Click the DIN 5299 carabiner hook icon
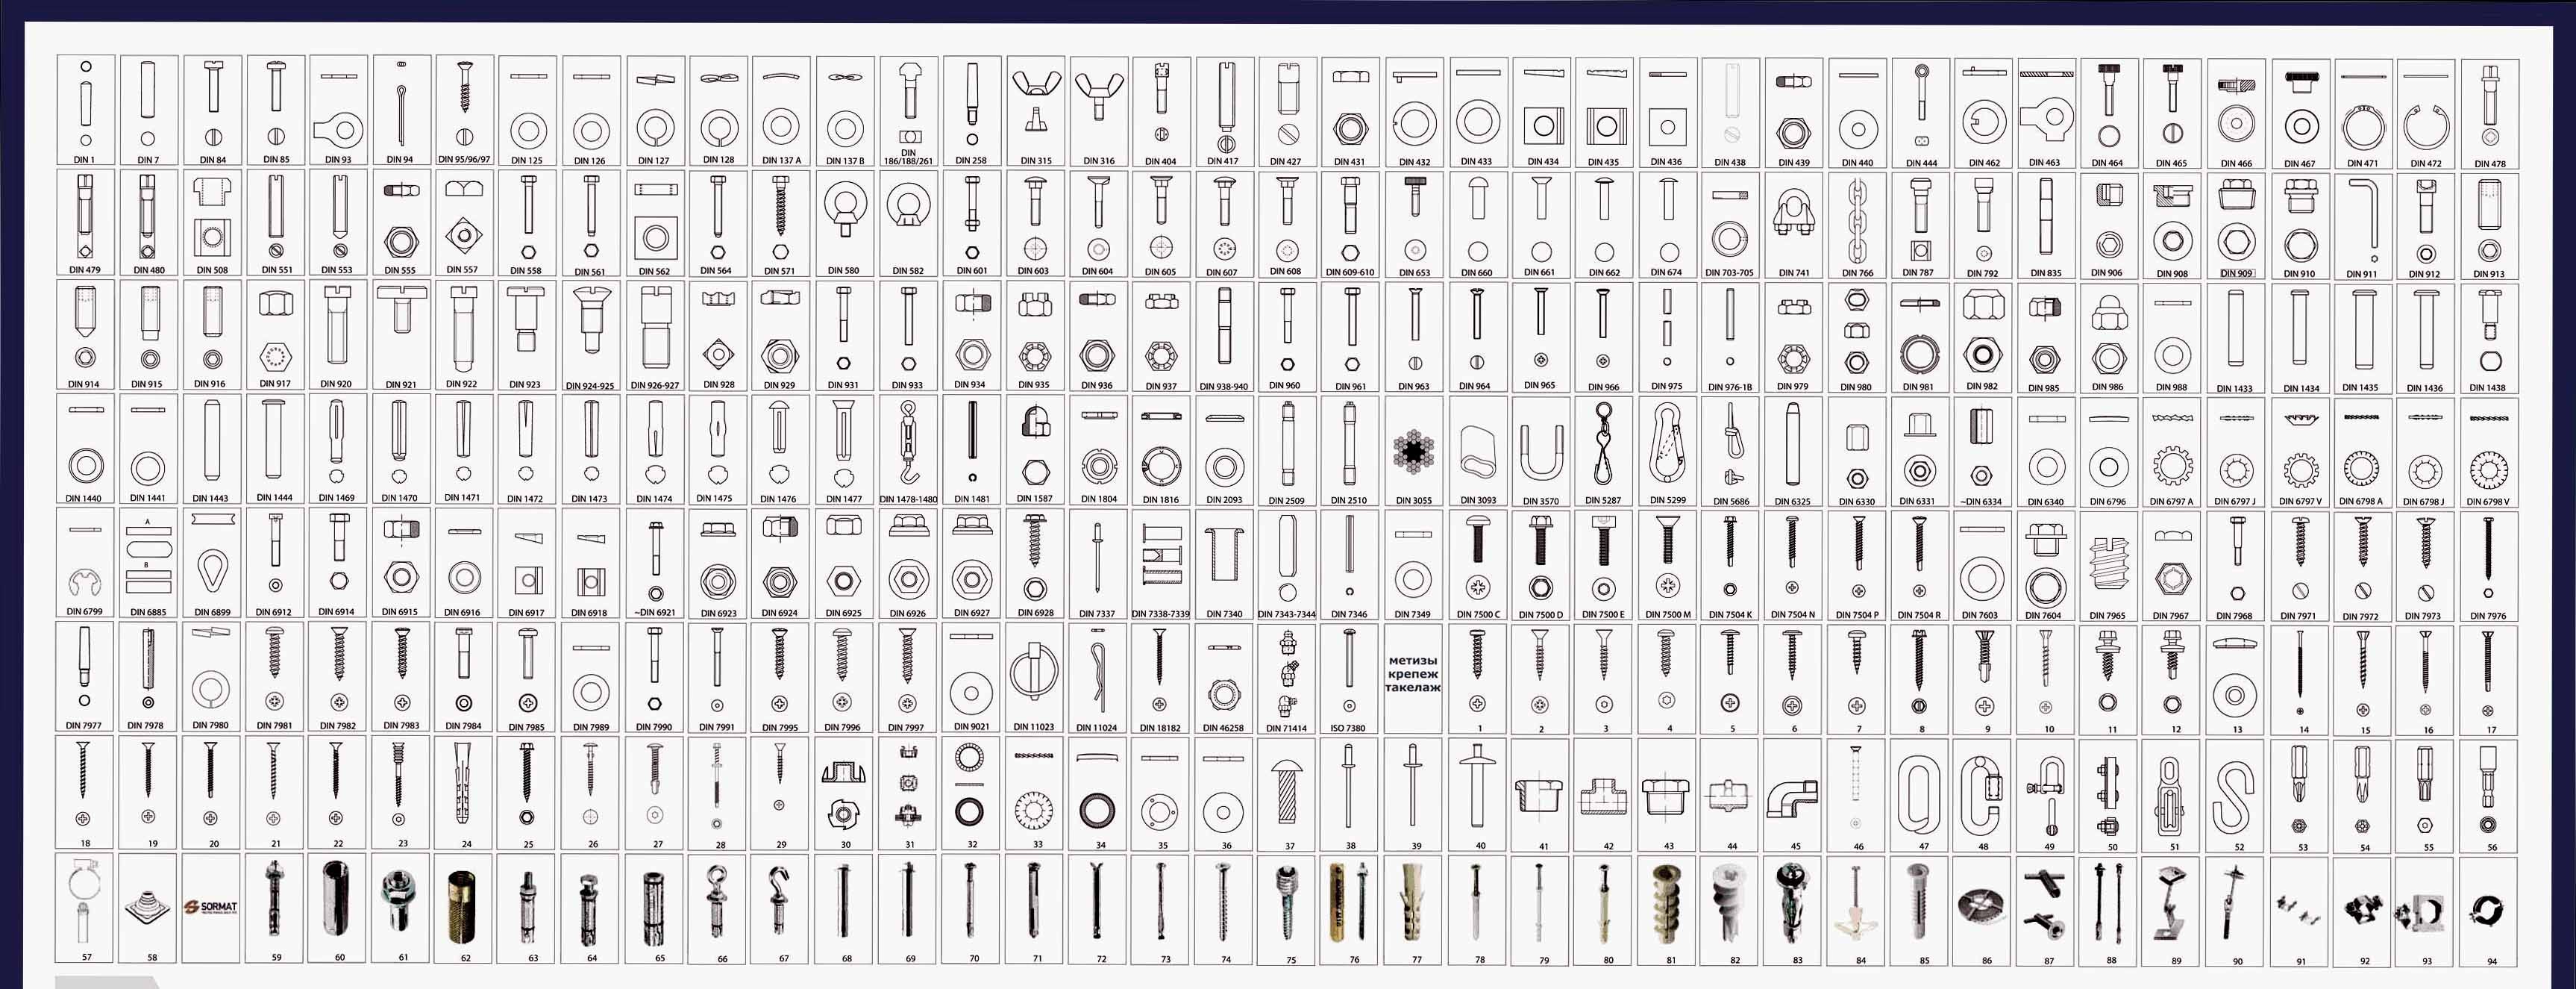The height and width of the screenshot is (989, 2576). [x=1667, y=444]
